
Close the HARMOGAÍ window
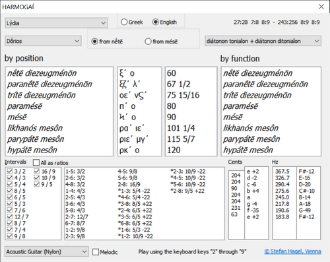[321, 7]
